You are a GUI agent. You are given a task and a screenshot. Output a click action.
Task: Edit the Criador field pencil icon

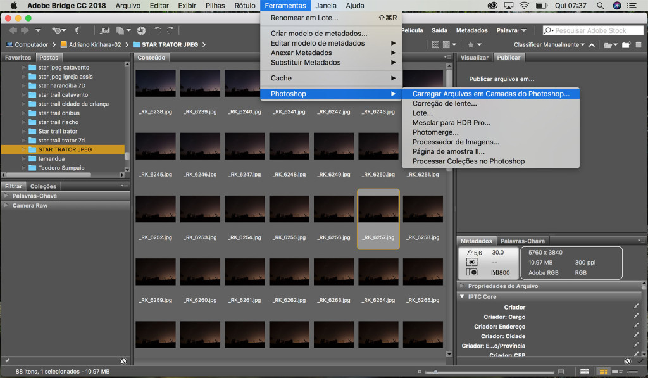636,306
